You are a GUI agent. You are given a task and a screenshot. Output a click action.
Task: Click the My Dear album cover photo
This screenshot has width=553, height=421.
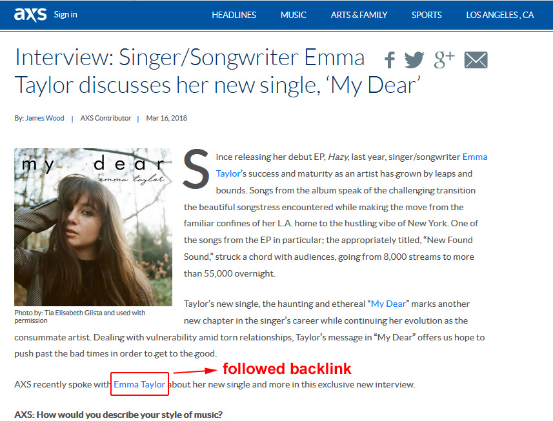[x=93, y=227]
